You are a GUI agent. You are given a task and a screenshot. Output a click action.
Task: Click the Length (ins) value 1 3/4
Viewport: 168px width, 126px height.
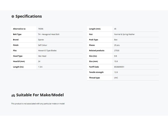(x=40, y=67)
